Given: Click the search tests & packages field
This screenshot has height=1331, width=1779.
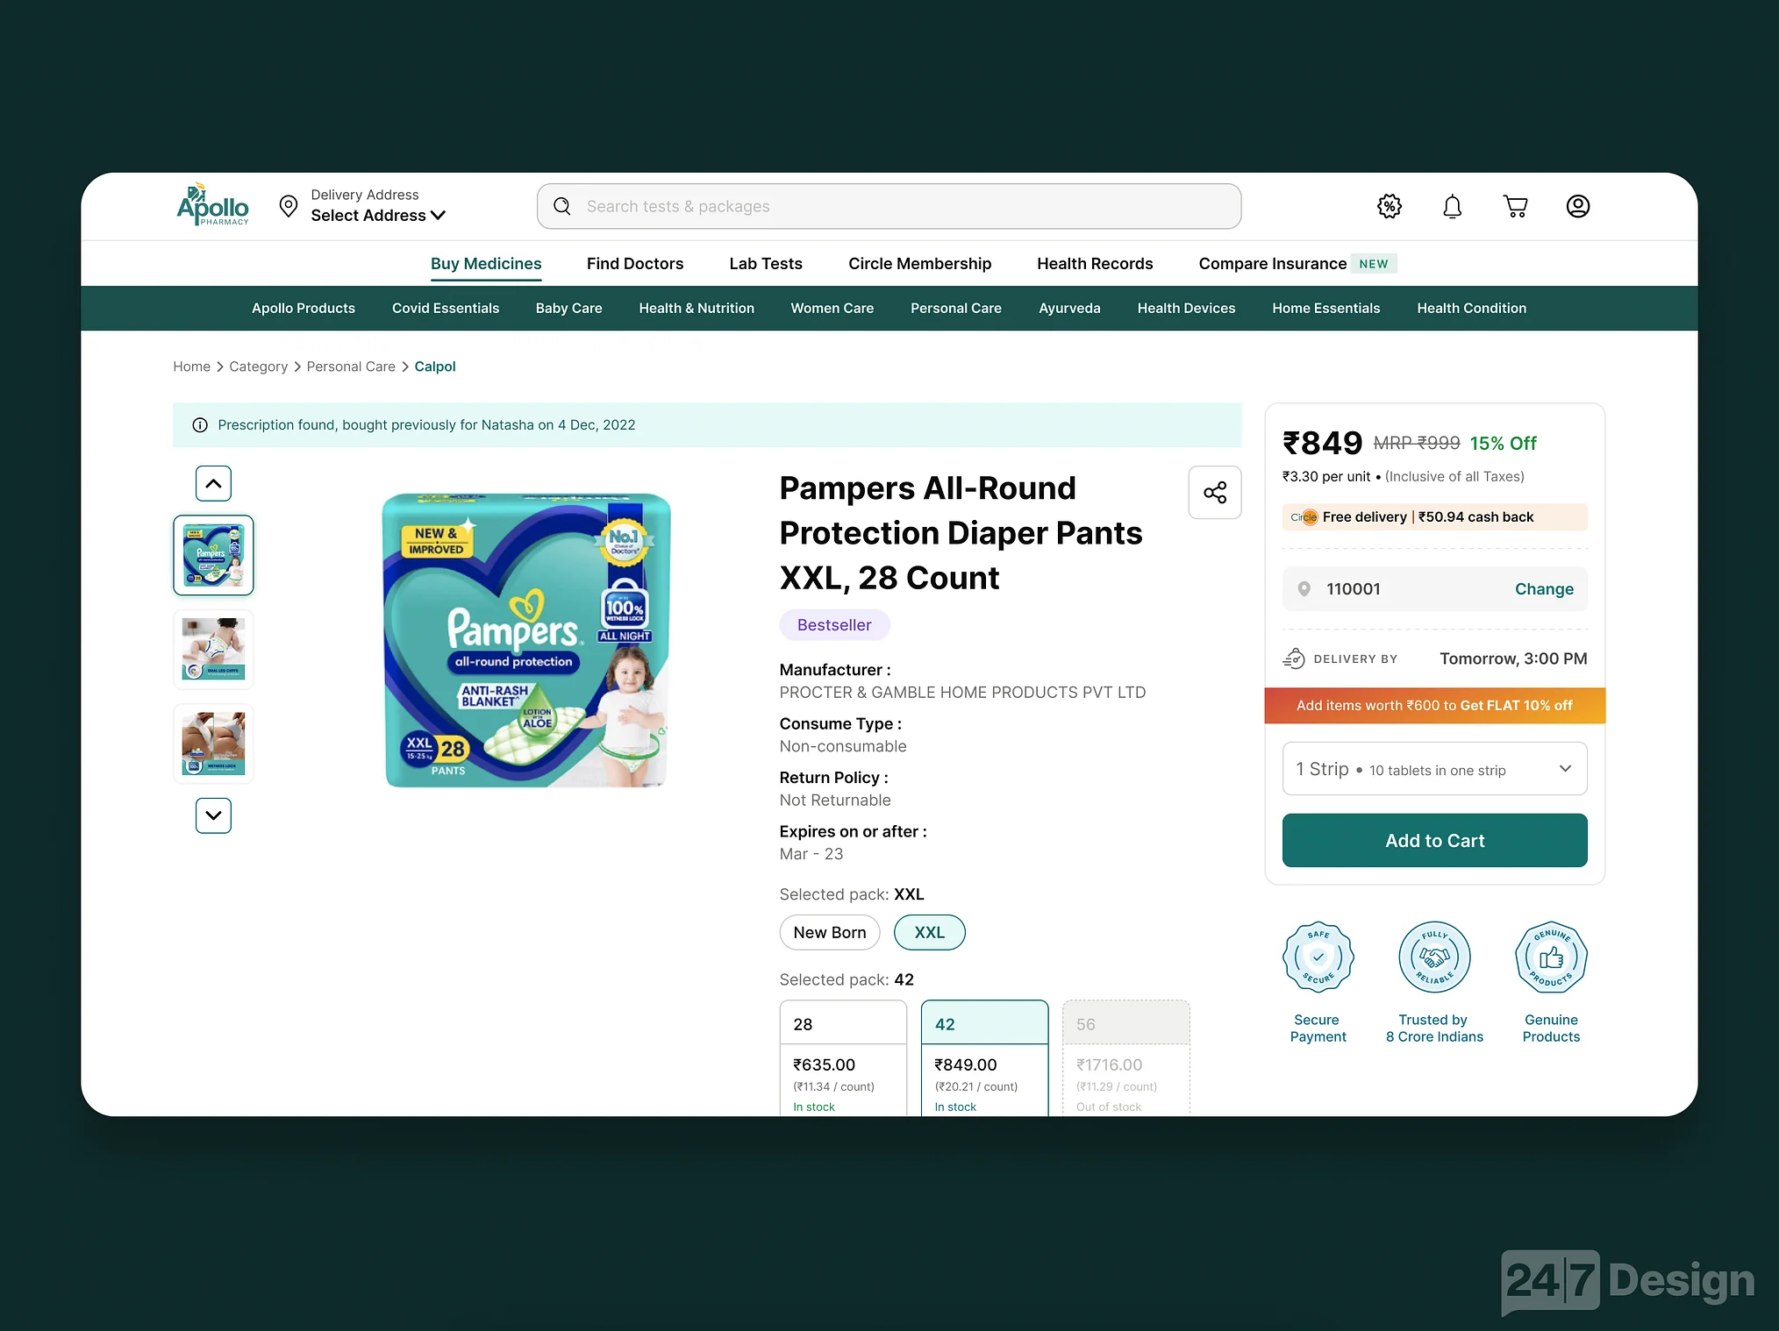Looking at the screenshot, I should pyautogui.click(x=889, y=206).
